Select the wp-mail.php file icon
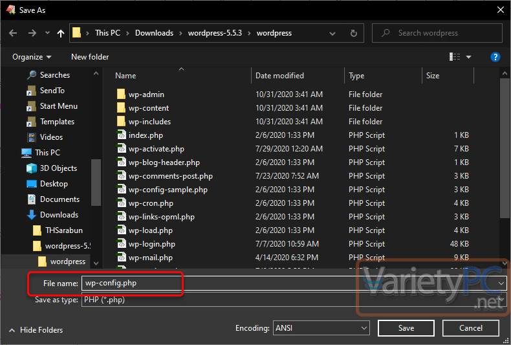 (x=121, y=258)
